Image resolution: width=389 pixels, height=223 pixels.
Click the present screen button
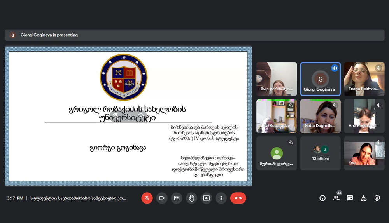point(206,198)
